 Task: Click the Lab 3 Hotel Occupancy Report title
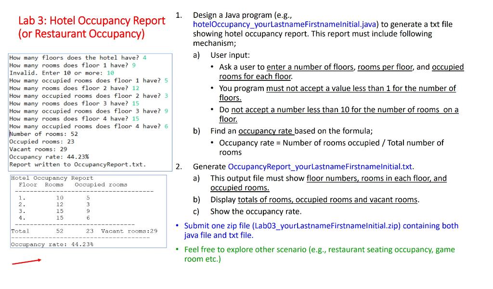pos(91,27)
